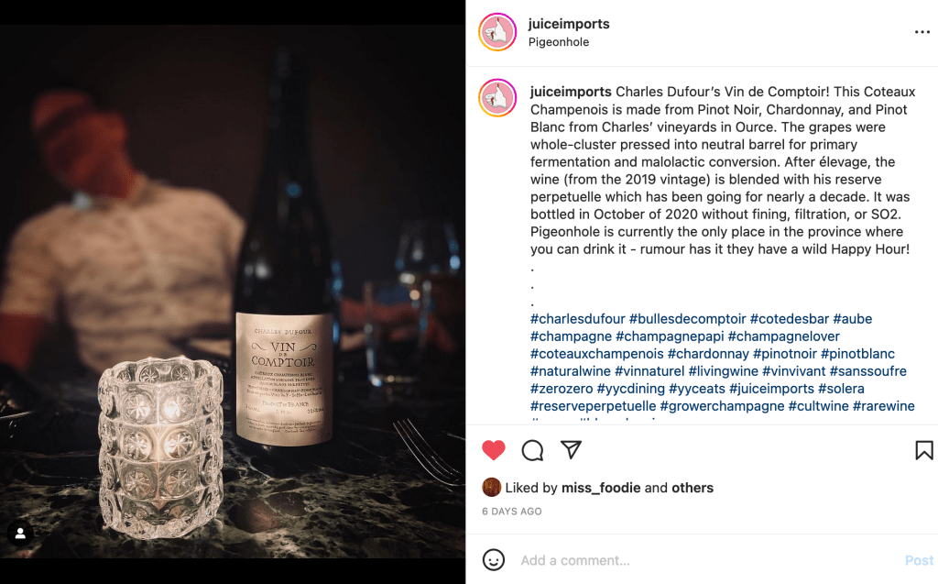Open the #charlesdufour hashtag
Screen dimensions: 938x584
click(578, 319)
